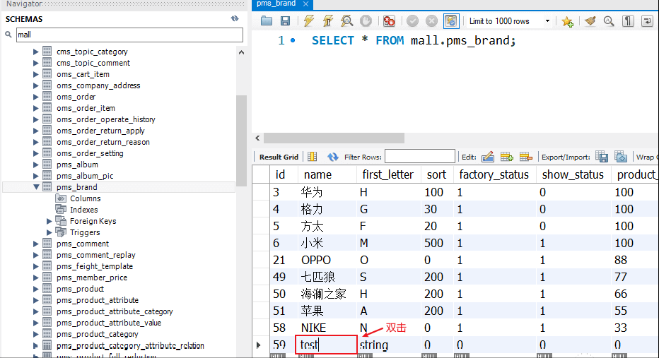The image size is (659, 358).
Task: Refresh the schemas list in the Navigator
Action: [235, 18]
